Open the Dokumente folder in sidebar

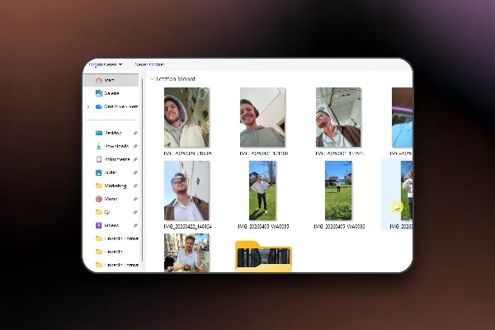pyautogui.click(x=113, y=159)
